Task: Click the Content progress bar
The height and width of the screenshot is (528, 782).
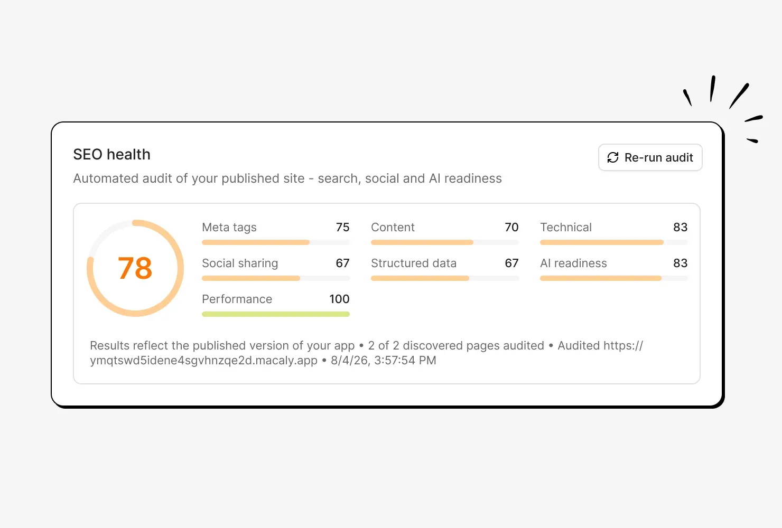Action: [445, 242]
